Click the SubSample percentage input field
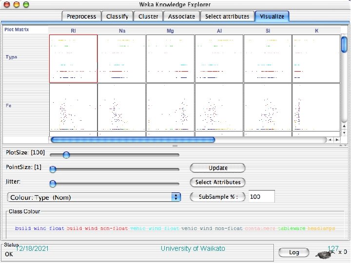Screen dimensions: 351x263 click(x=261, y=197)
